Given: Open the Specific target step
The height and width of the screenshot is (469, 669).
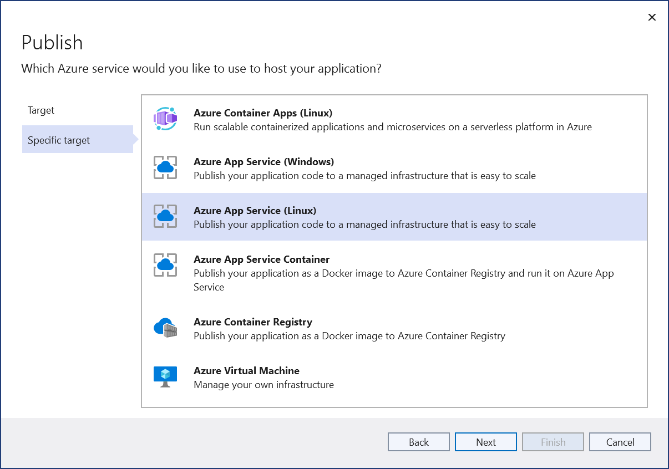Looking at the screenshot, I should tap(59, 140).
